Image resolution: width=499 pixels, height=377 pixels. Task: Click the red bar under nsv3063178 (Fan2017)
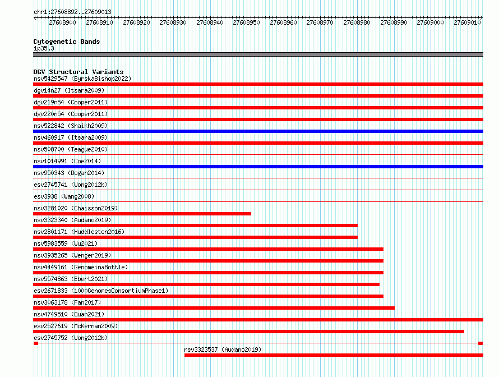coord(214,308)
